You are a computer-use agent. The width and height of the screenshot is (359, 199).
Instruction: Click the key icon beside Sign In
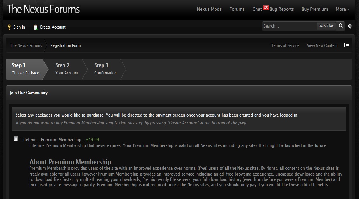click(x=9, y=27)
